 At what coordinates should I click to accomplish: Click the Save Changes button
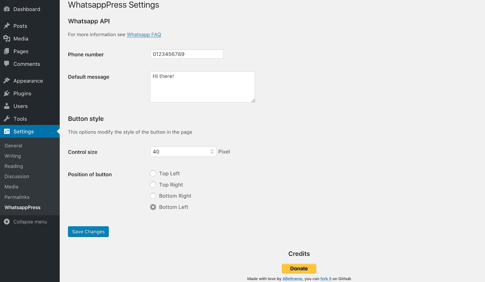pos(88,232)
